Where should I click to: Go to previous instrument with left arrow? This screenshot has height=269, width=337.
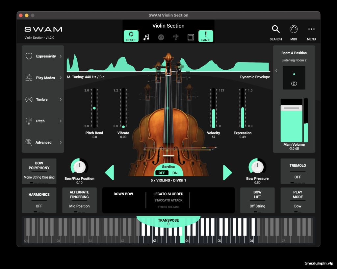[110, 173]
